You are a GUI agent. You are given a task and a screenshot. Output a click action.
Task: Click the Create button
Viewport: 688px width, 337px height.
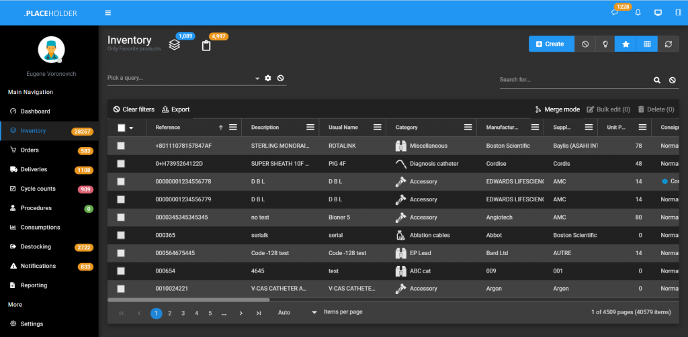(x=551, y=44)
